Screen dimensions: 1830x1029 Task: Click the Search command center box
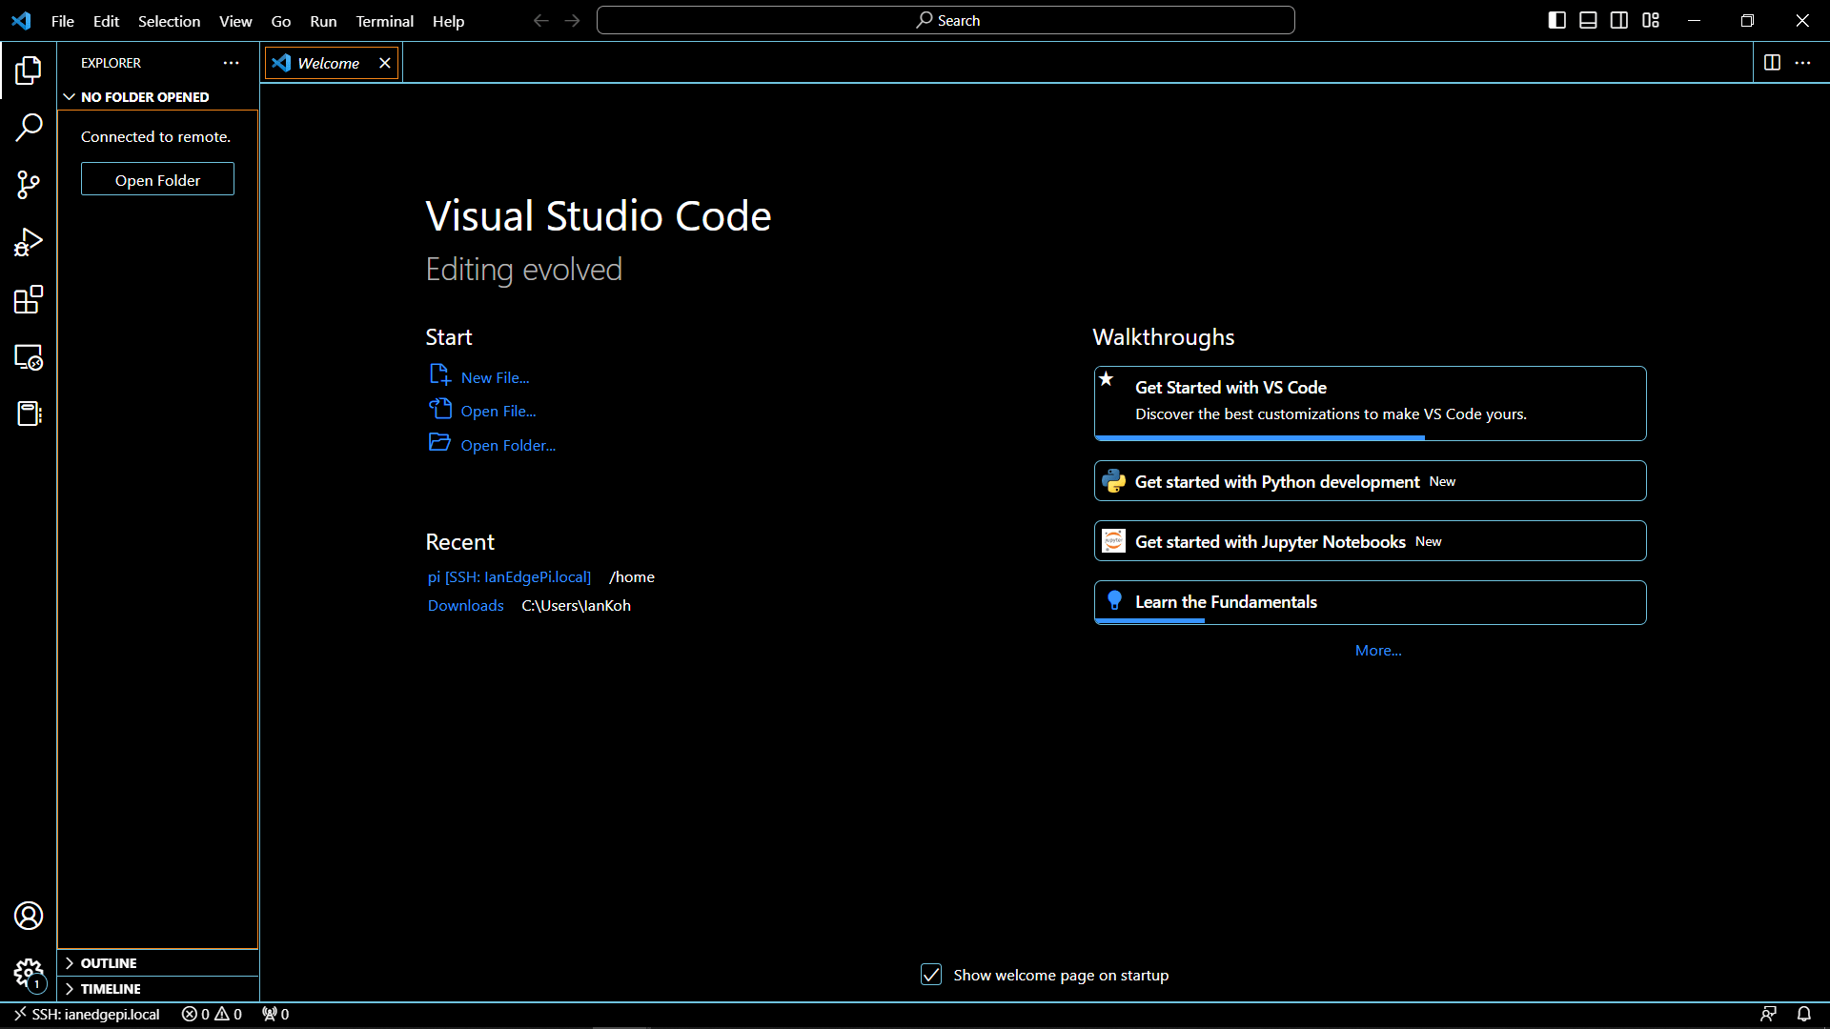[945, 20]
